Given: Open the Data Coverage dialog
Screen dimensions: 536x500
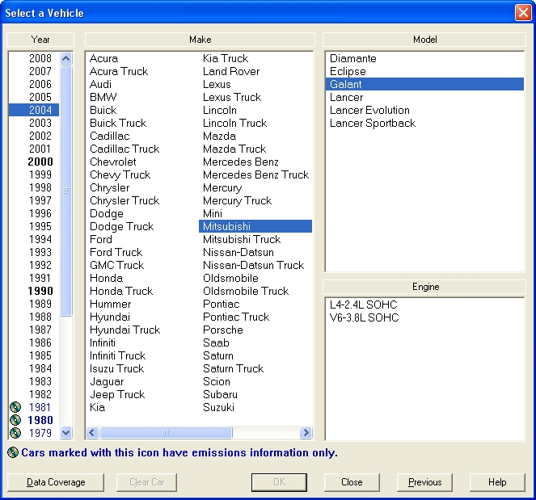Looking at the screenshot, I should click(56, 482).
